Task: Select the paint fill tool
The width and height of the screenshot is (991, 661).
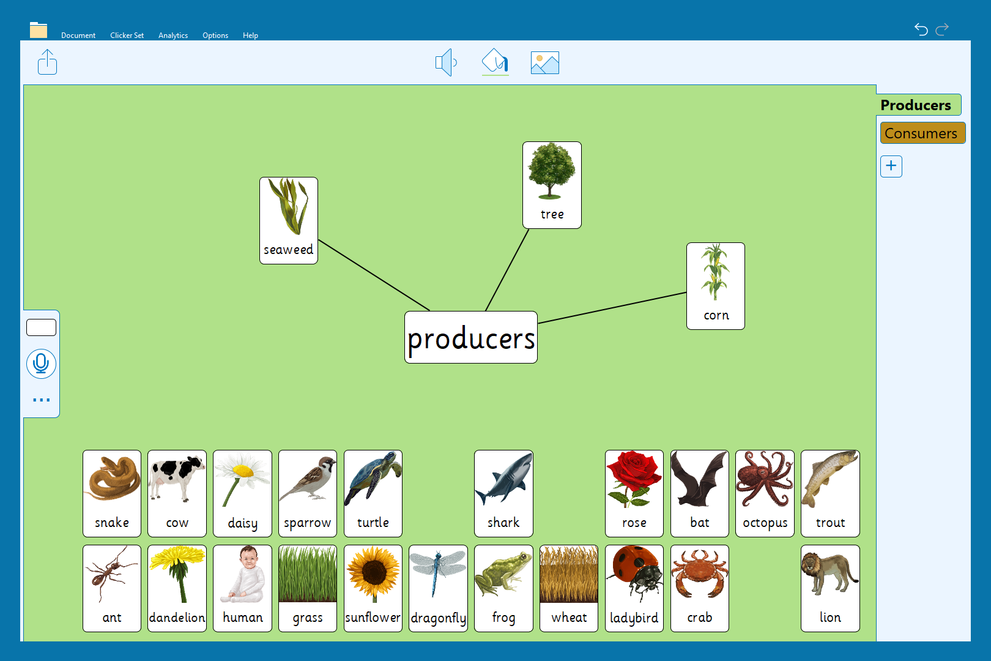Action: click(x=495, y=62)
